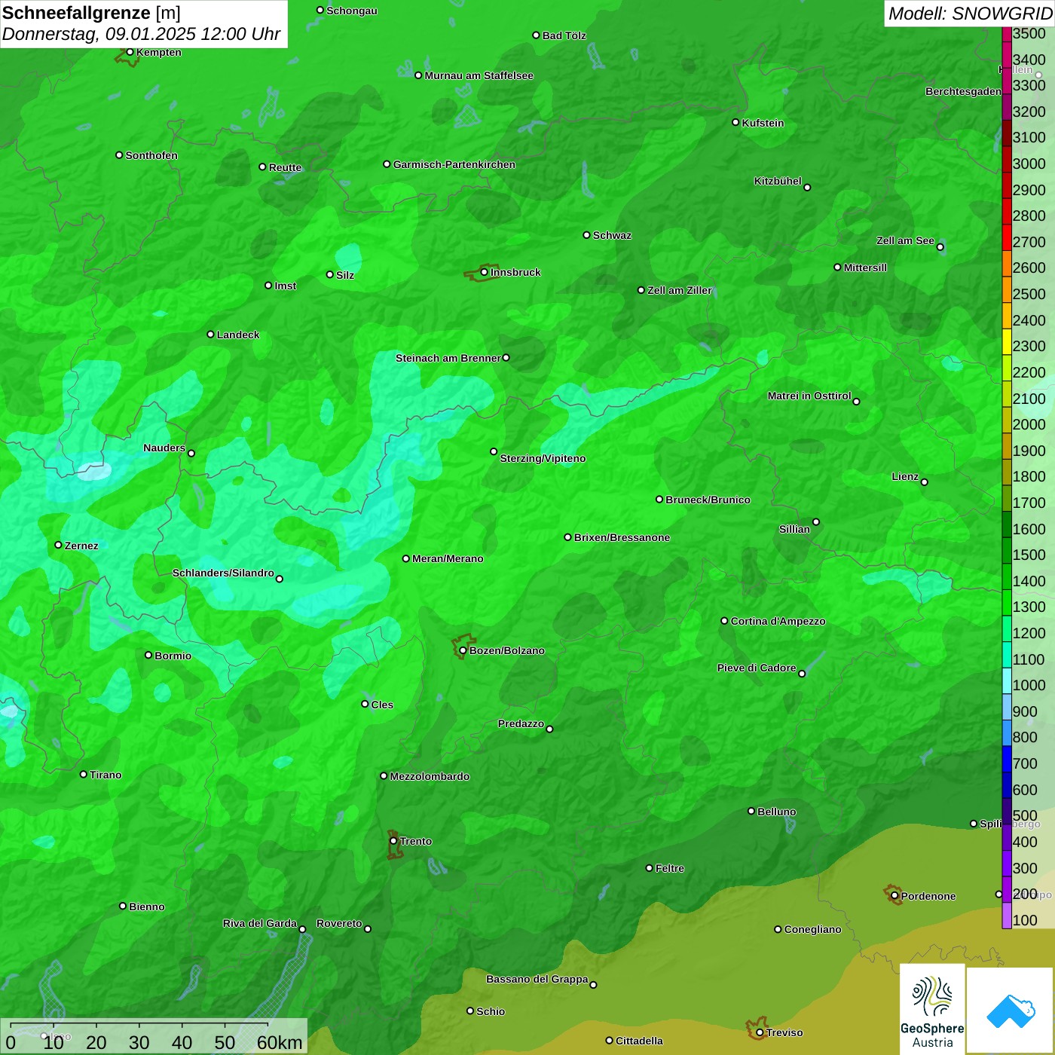The width and height of the screenshot is (1055, 1055).
Task: Click the Zell am Ziller label
Action: point(680,290)
